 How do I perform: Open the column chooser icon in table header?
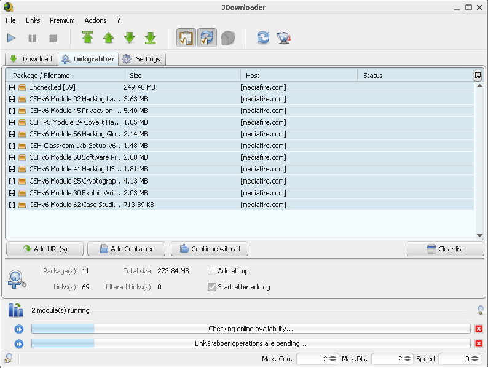(478, 76)
